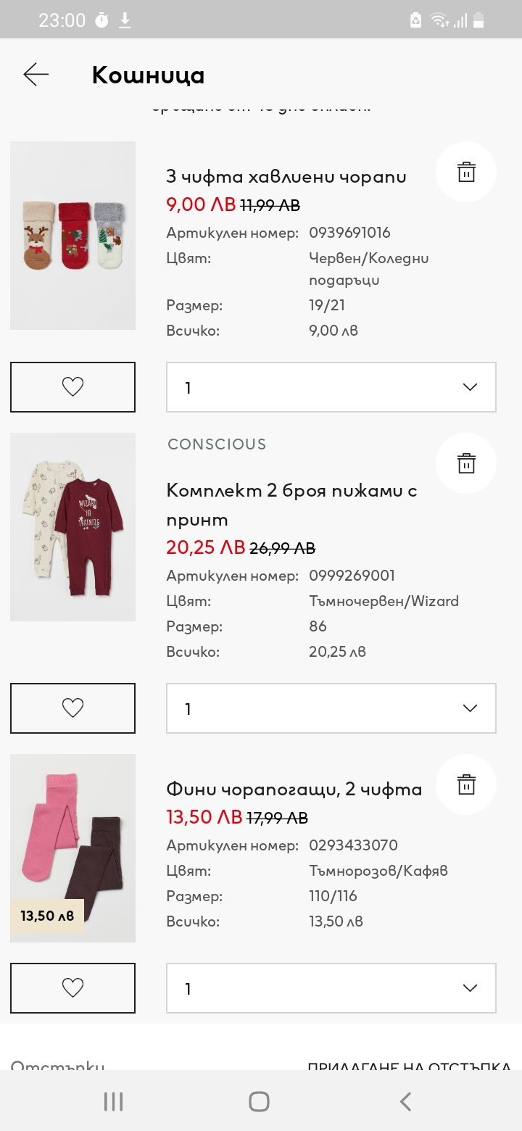This screenshot has height=1131, width=522.
Task: Tap the Фини чорапогащи, 2 чифта title
Action: (x=294, y=789)
